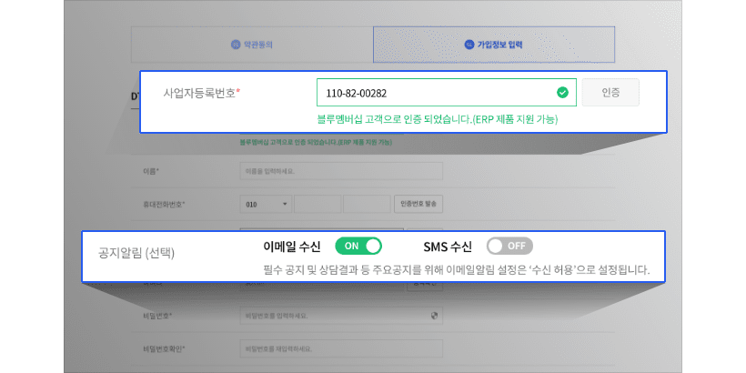746x373 pixels.
Task: Select the 가입정보 입력 step tab
Action: point(494,45)
